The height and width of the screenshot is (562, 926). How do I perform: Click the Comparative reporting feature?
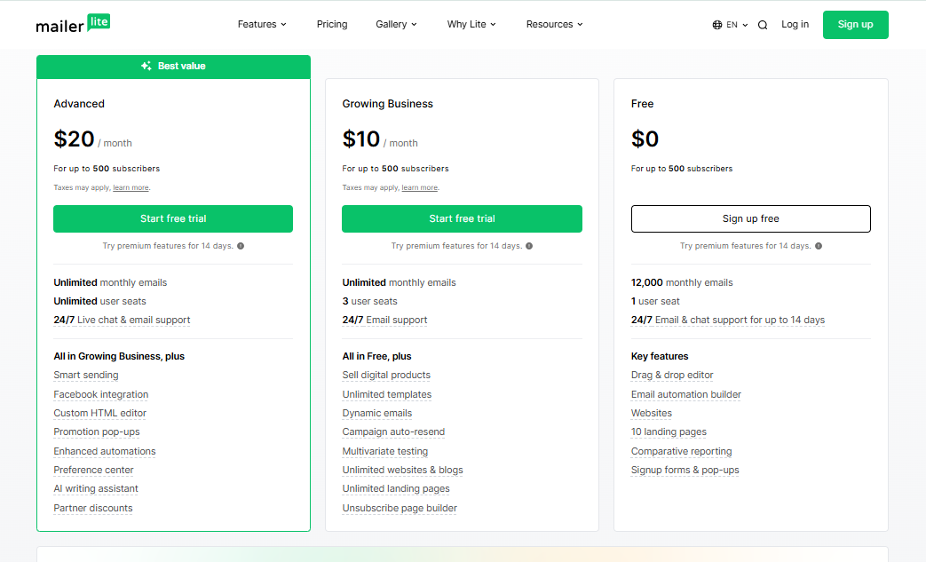coord(682,451)
